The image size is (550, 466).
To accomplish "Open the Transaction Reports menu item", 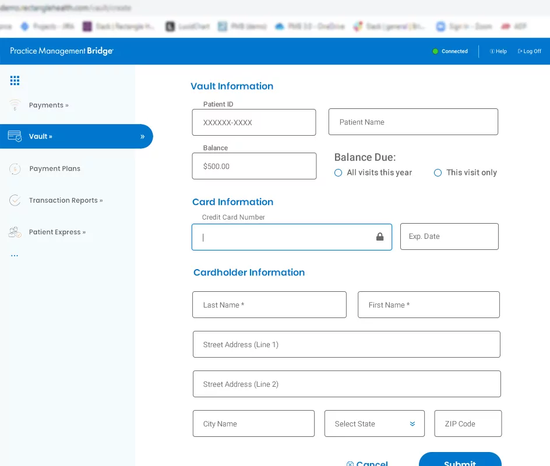I will pyautogui.click(x=65, y=200).
